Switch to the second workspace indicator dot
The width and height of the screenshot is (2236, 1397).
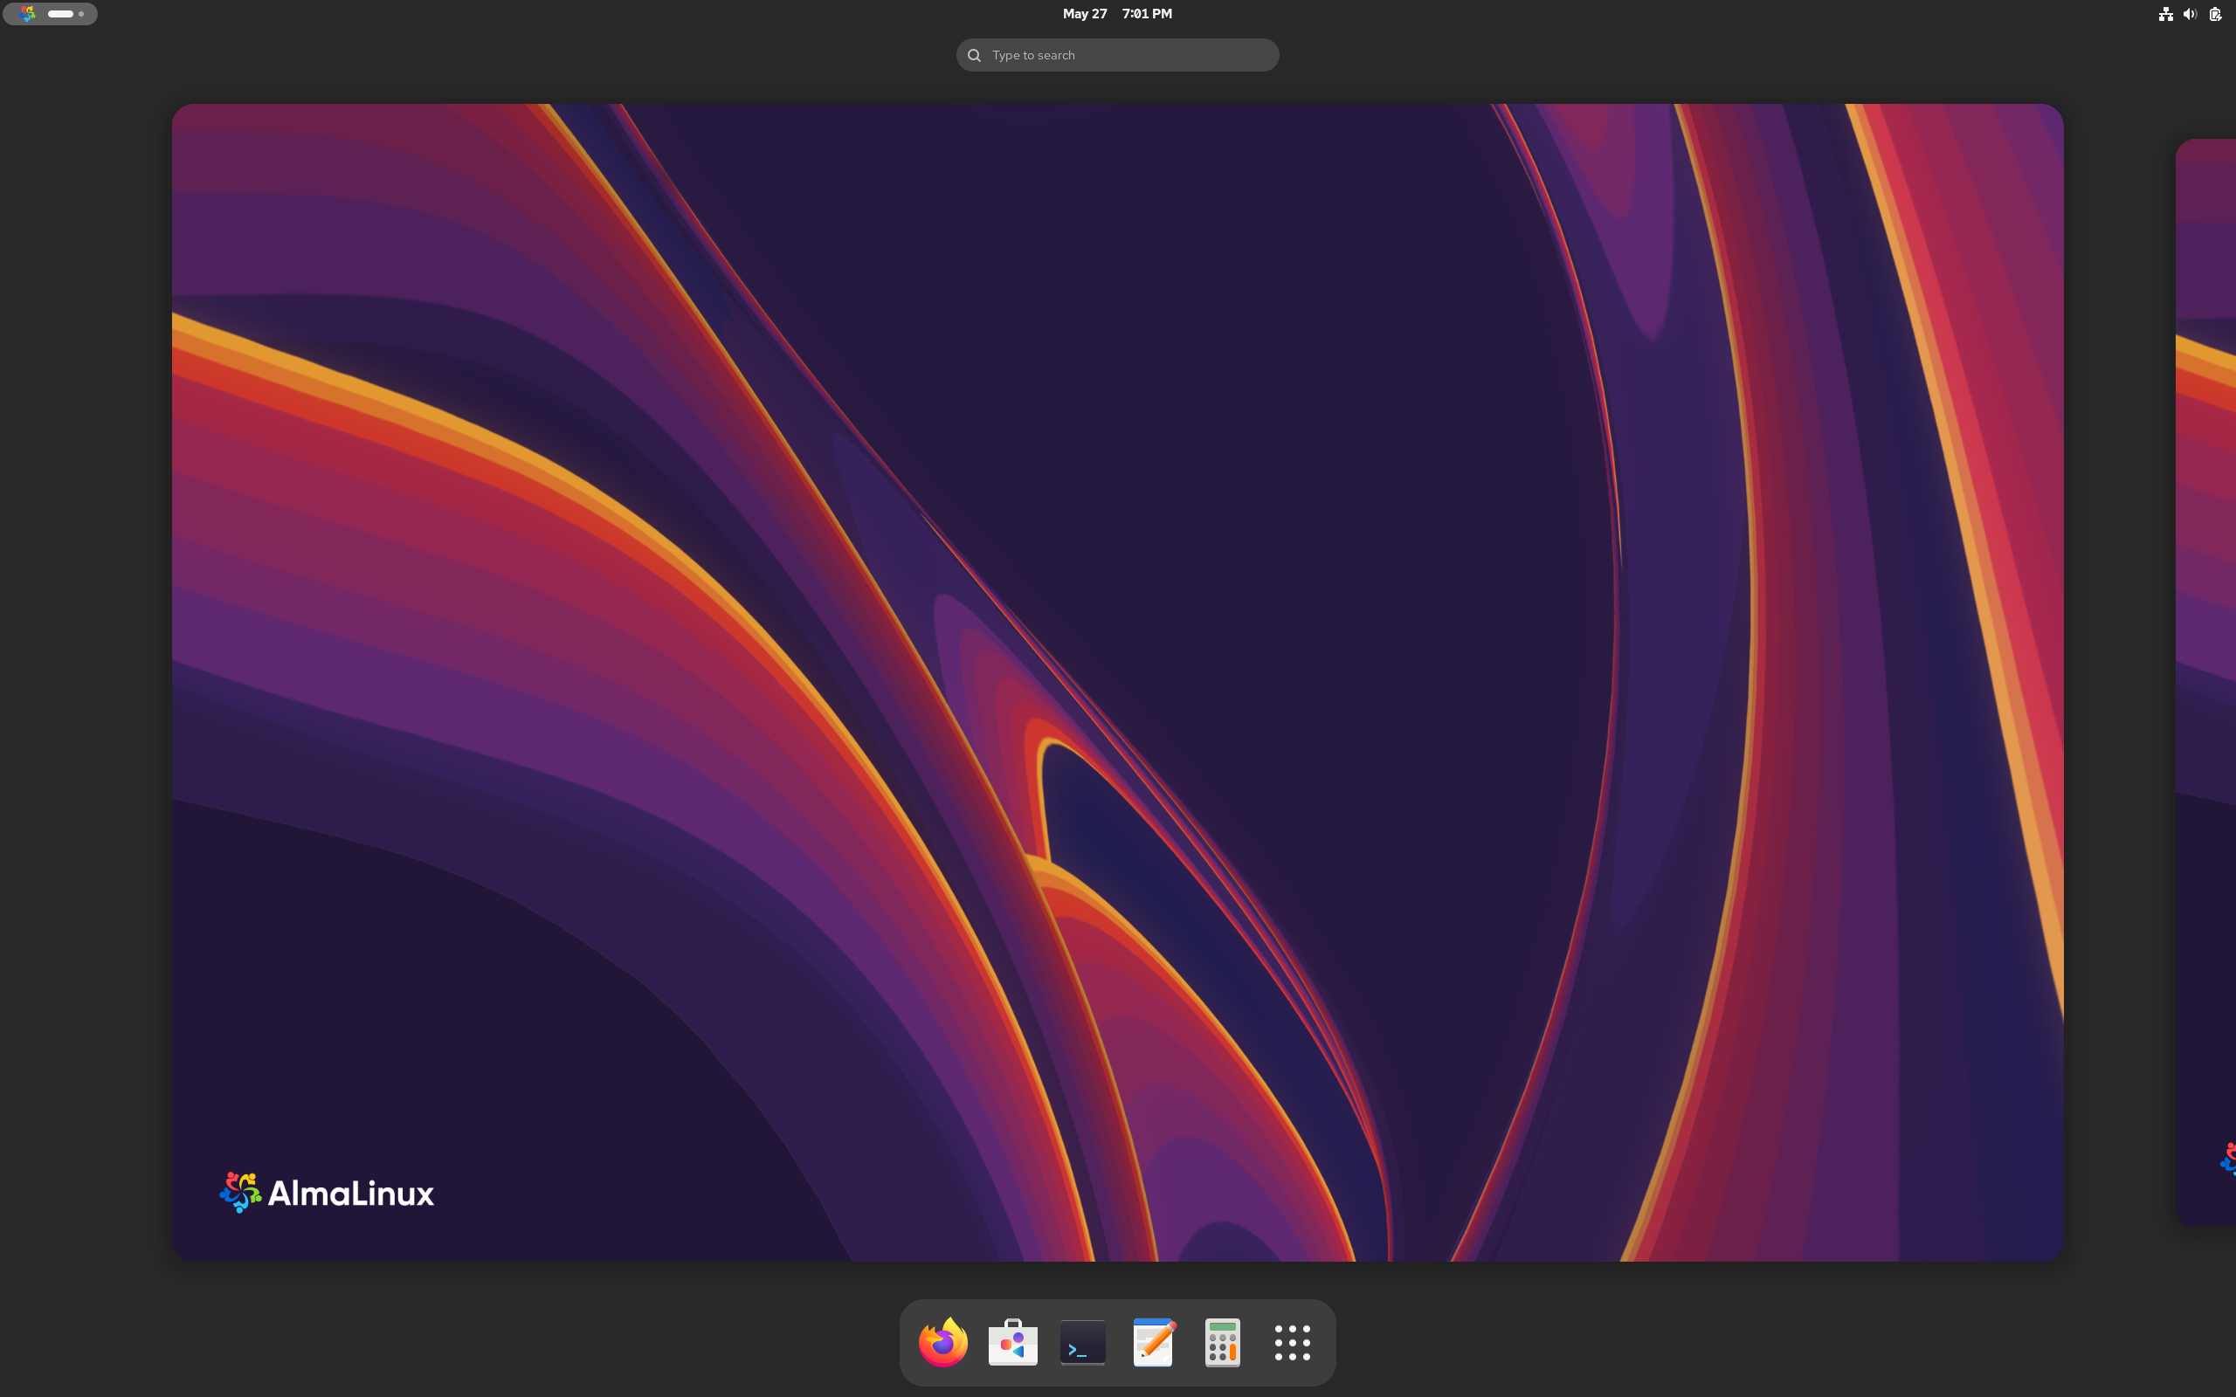pos(81,14)
